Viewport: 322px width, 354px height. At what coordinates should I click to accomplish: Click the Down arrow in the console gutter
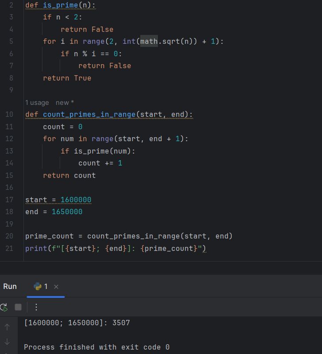[x=7, y=342]
